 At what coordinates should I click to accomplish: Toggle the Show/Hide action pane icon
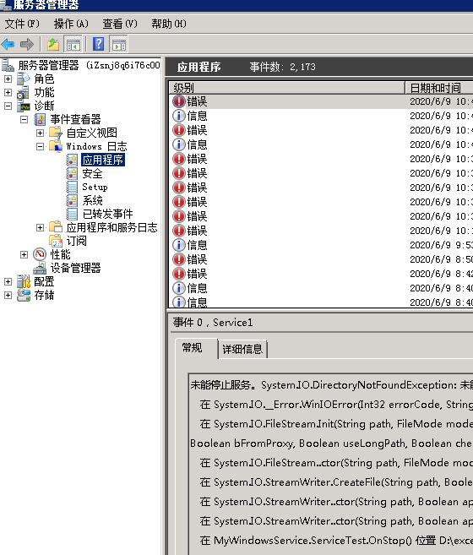coord(118,44)
